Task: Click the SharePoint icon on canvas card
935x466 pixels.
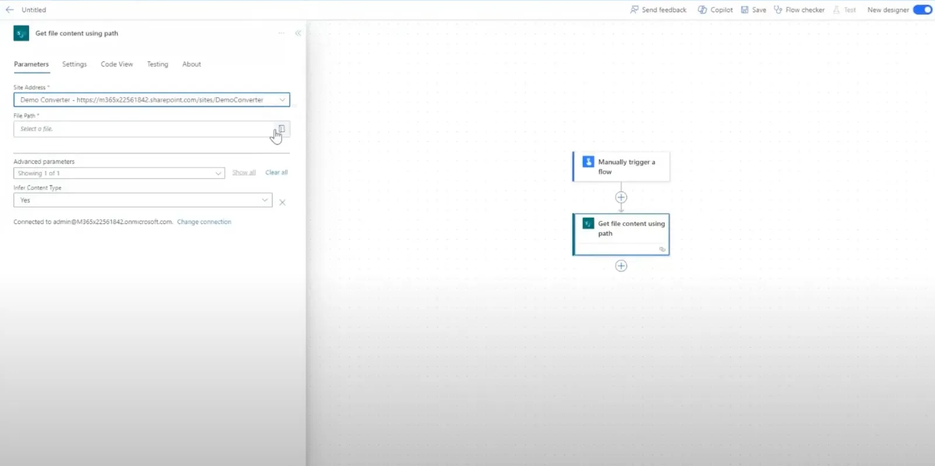Action: [588, 223]
